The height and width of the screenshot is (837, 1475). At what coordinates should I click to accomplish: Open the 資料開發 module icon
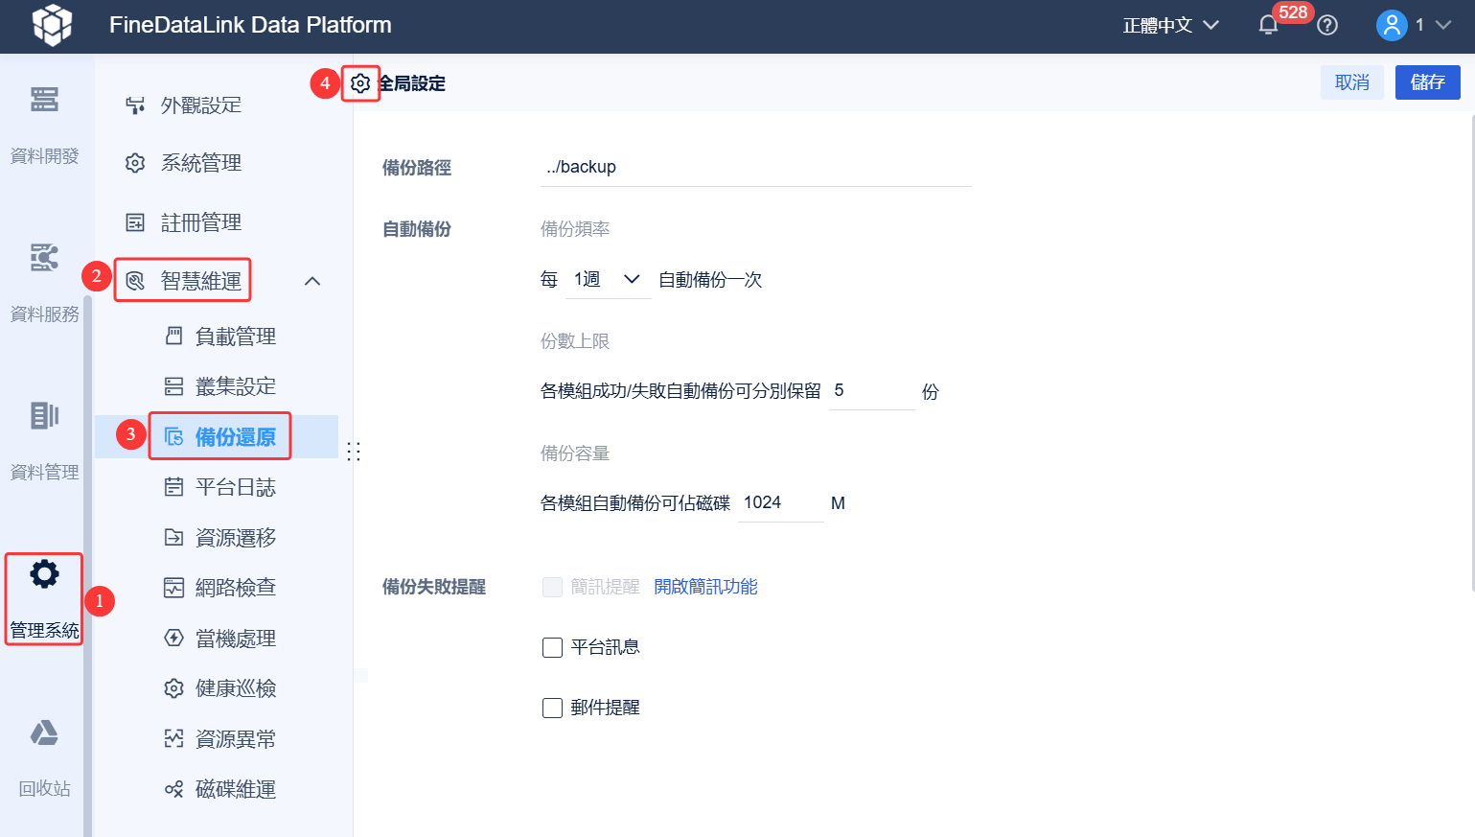click(x=44, y=100)
